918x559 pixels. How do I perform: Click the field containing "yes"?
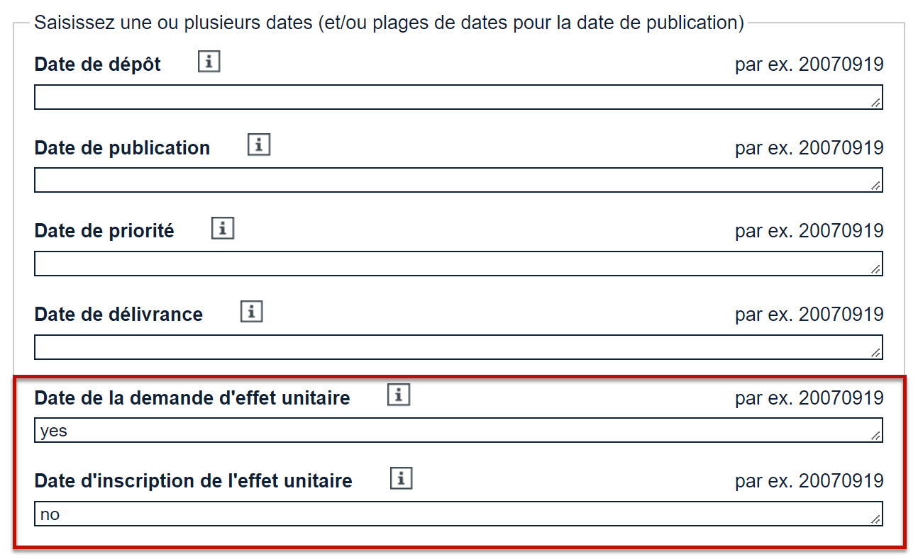click(x=454, y=430)
